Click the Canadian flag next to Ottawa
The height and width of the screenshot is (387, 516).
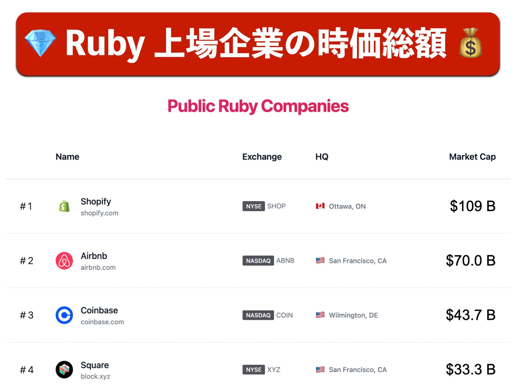click(x=320, y=206)
